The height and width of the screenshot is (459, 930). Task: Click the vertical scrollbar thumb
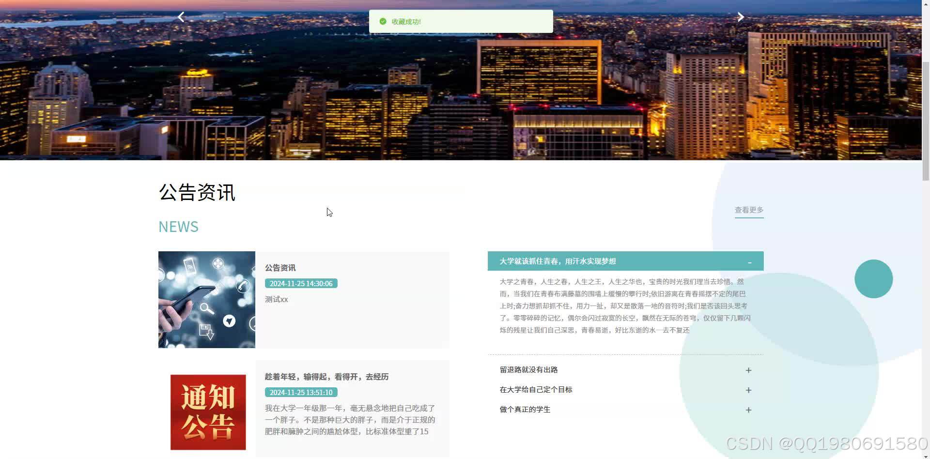coord(926,121)
